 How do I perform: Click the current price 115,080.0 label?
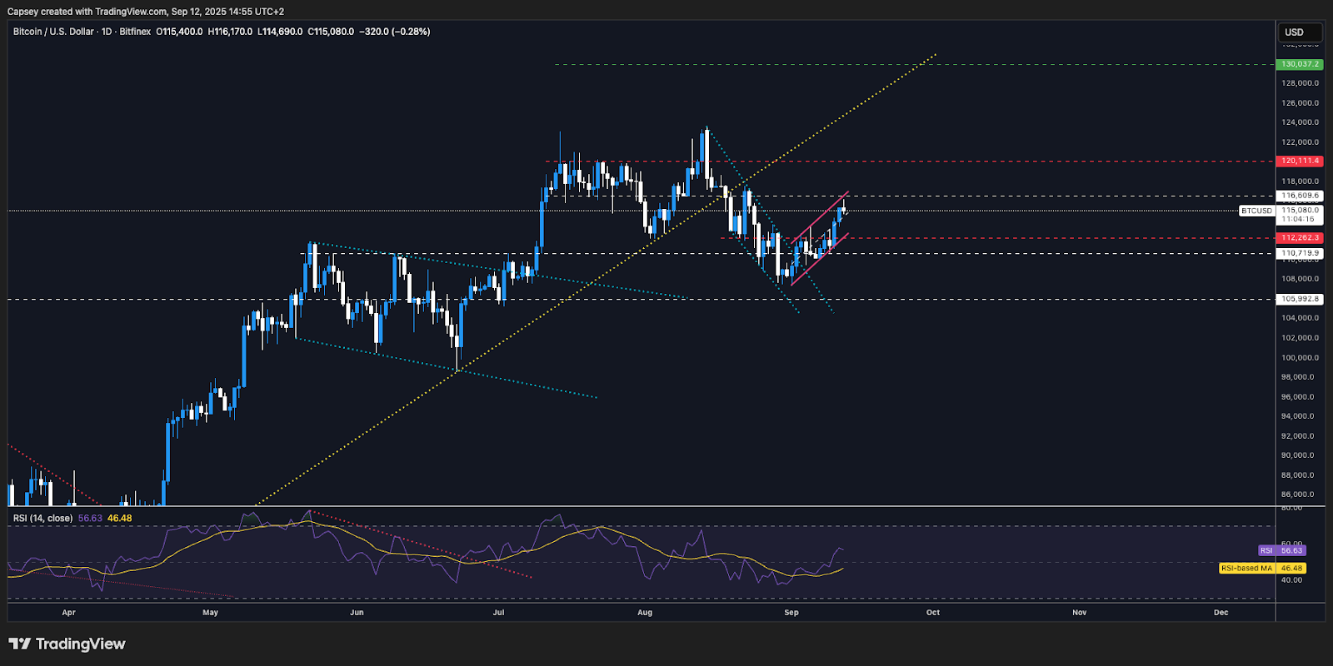(1300, 211)
